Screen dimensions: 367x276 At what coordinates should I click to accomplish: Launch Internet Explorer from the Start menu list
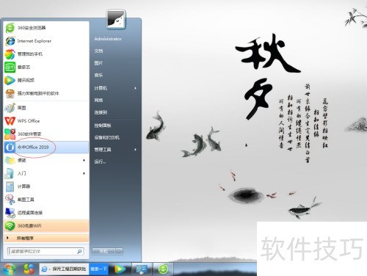(x=46, y=41)
